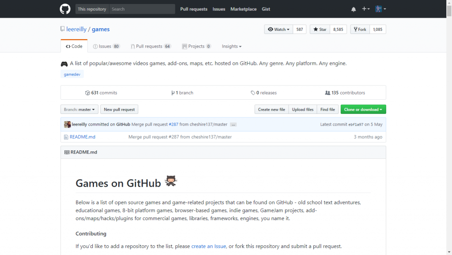Click the people icon next to 135 contributors
452x255 pixels.
[328, 93]
